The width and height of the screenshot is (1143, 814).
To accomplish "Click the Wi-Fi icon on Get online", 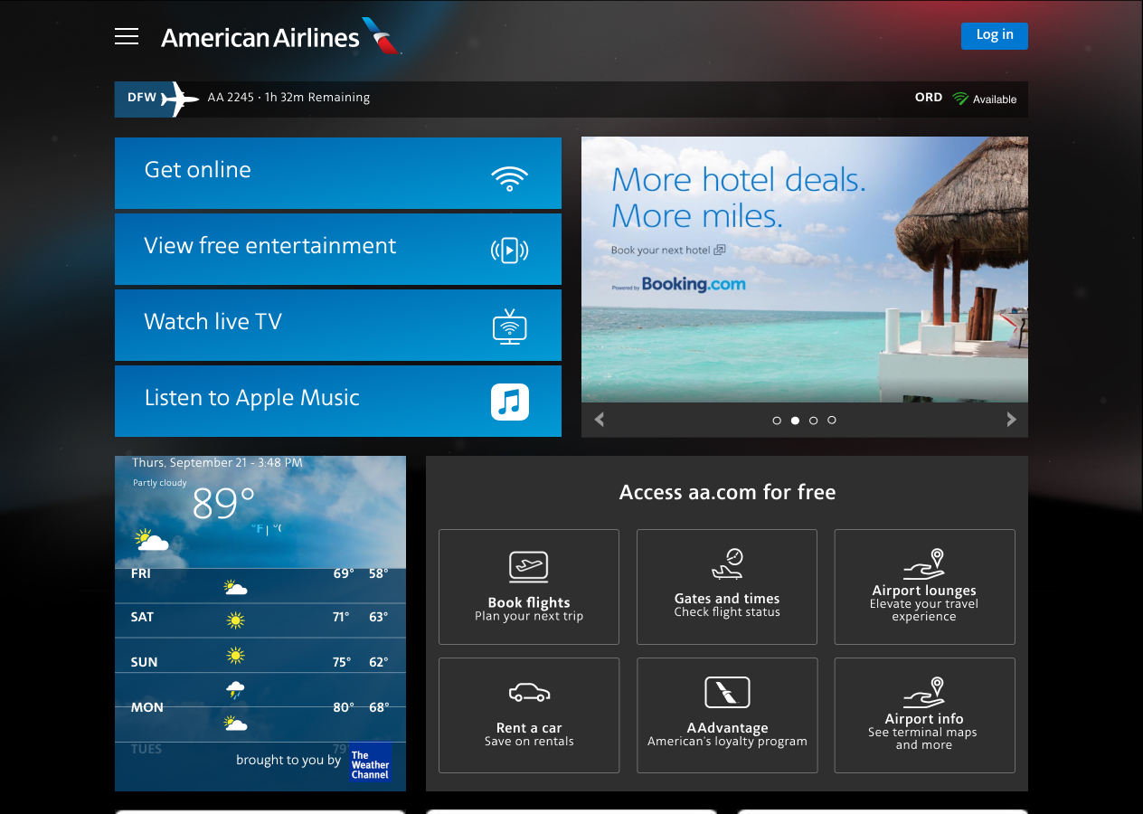I will [x=509, y=177].
